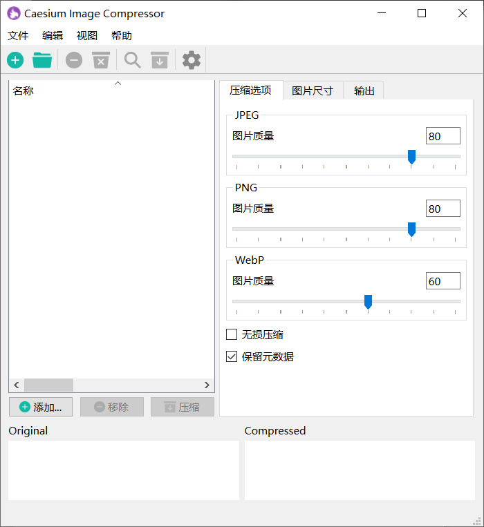Click the 移除 button
Image resolution: width=484 pixels, height=527 pixels.
tap(112, 407)
